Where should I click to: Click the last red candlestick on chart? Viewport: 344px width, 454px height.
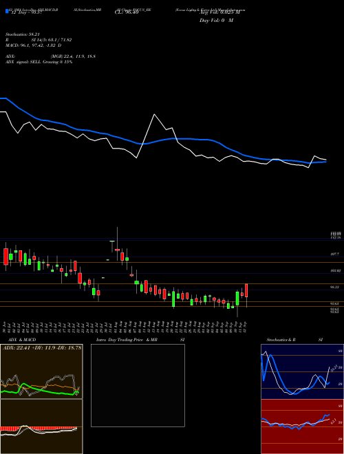[x=246, y=290]
